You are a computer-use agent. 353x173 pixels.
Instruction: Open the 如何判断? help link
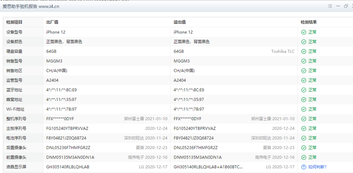point(317,167)
